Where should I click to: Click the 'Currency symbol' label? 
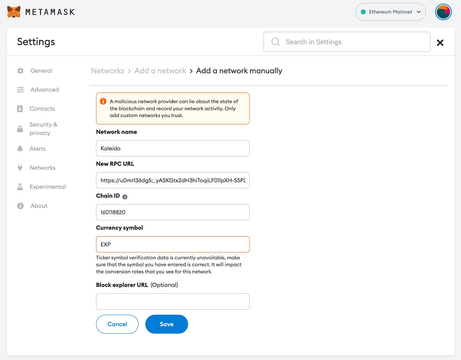point(119,228)
